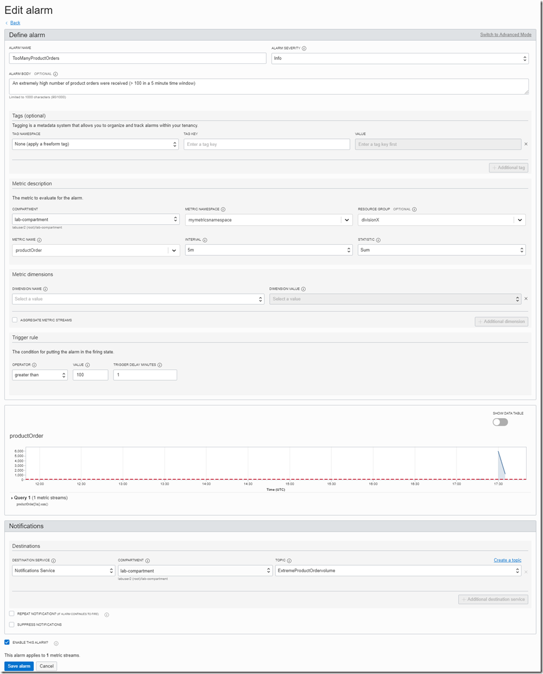This screenshot has width=543, height=674.
Task: Remove the tag row with the X icon
Action: (525, 144)
